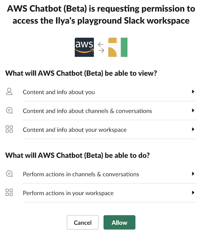Click chat bubble icon for channels & conversations content

pyautogui.click(x=9, y=110)
